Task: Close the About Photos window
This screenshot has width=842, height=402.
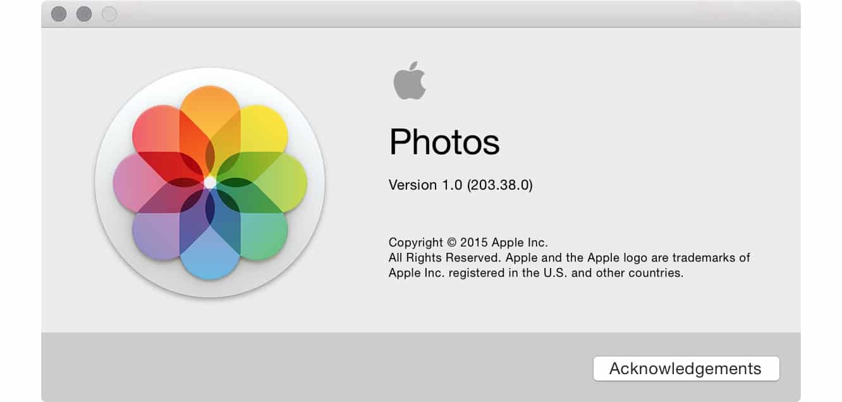Action: pyautogui.click(x=59, y=14)
